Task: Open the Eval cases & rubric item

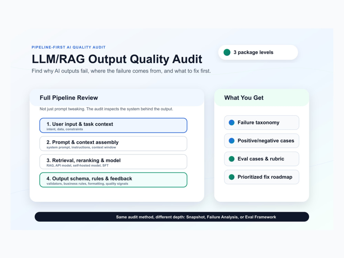Action: pos(261,159)
